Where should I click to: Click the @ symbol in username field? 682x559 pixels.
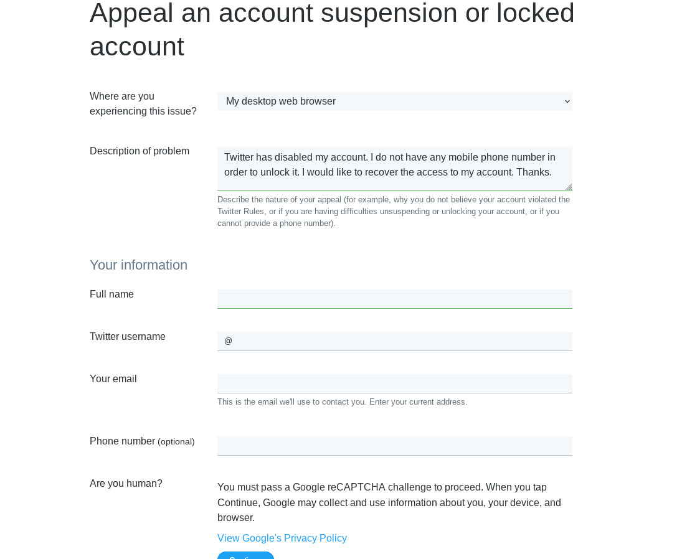tap(228, 341)
